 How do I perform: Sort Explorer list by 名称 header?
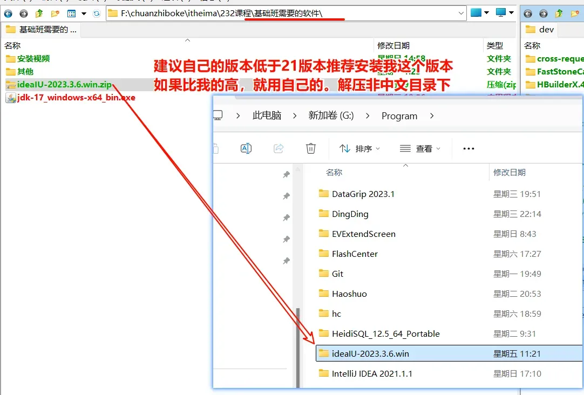(x=334, y=172)
